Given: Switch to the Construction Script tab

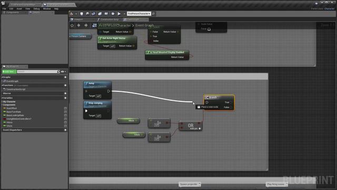Looking at the screenshot, I should pyautogui.click(x=109, y=20).
